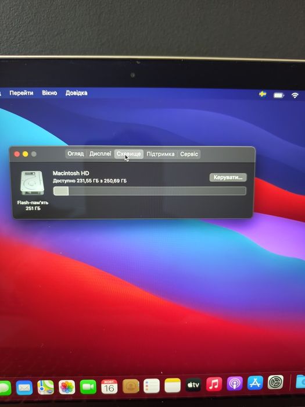The image size is (305, 407).
Task: Open Photos from the Dock
Action: point(67,387)
